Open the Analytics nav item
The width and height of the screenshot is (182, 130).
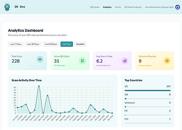point(107,7)
